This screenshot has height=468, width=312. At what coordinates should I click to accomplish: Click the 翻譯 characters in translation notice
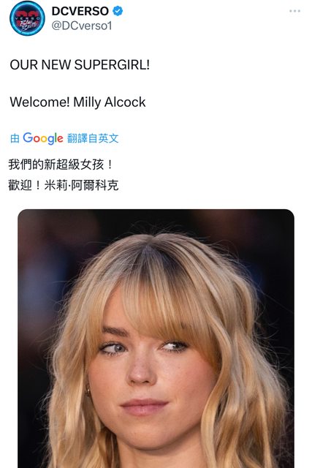77,138
